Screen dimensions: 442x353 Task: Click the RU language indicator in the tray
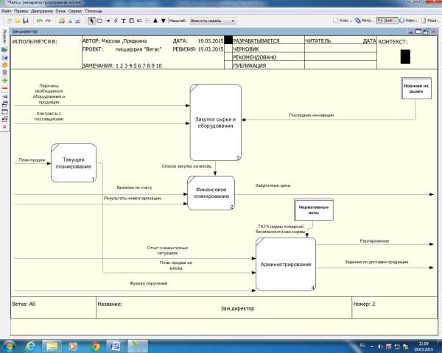pyautogui.click(x=362, y=345)
